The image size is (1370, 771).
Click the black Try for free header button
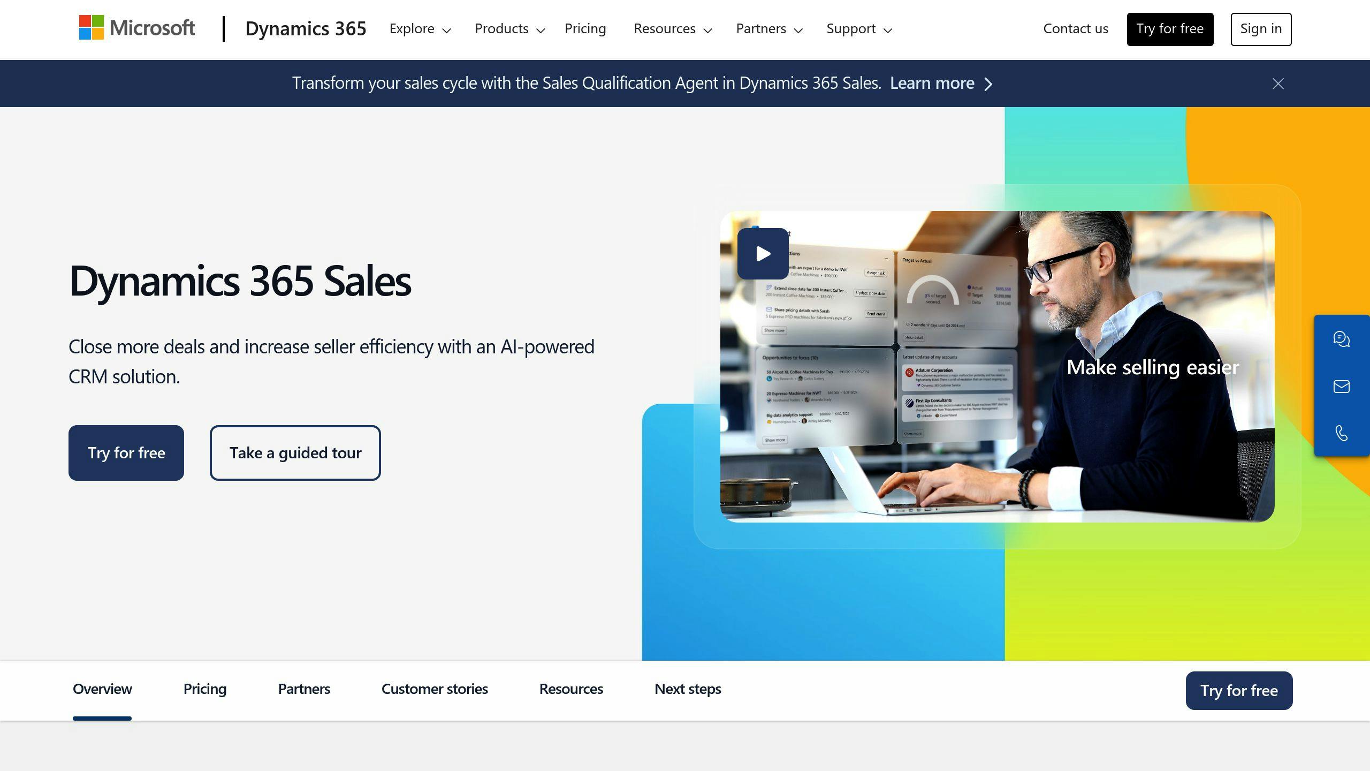1170,29
